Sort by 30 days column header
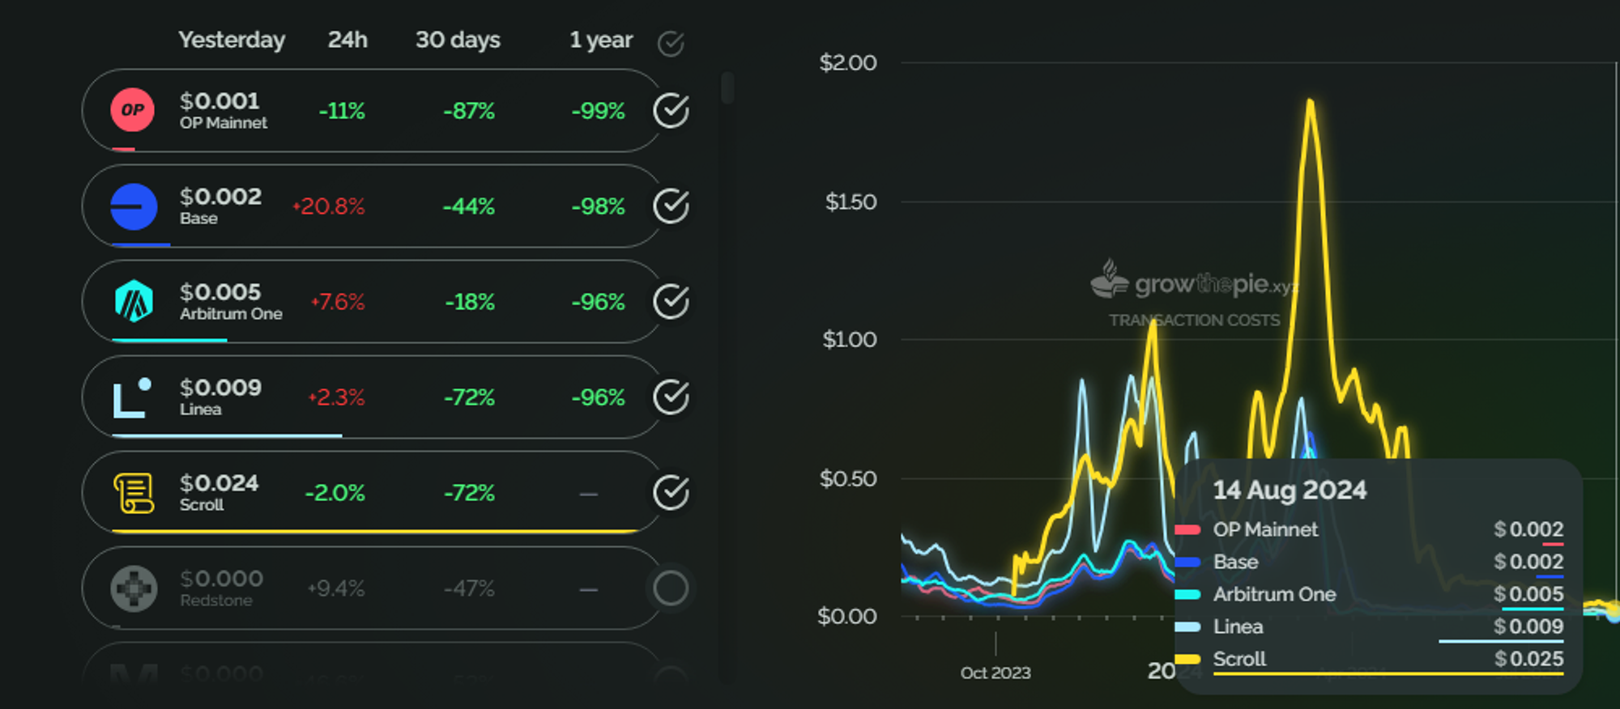1620x709 pixels. (x=458, y=40)
